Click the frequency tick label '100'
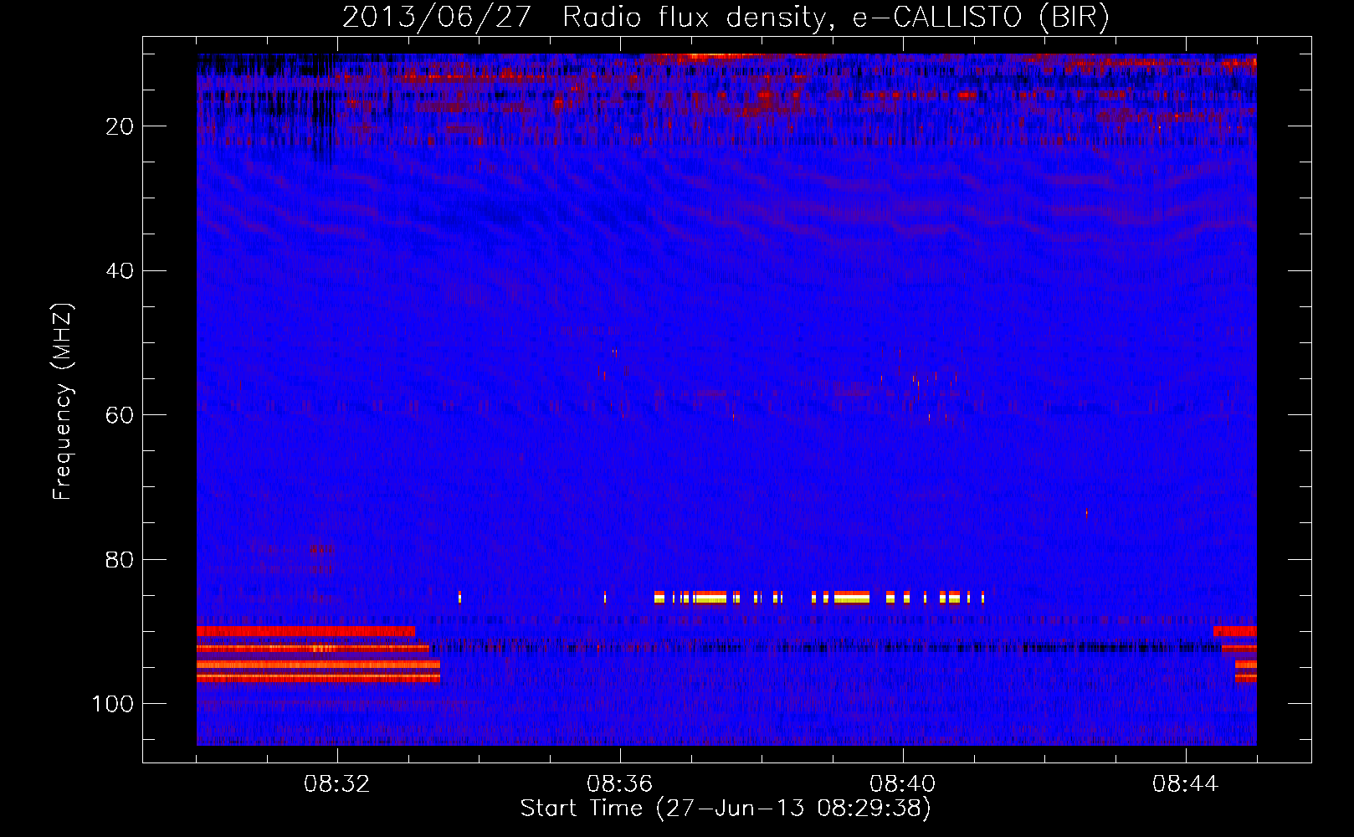 pyautogui.click(x=113, y=704)
